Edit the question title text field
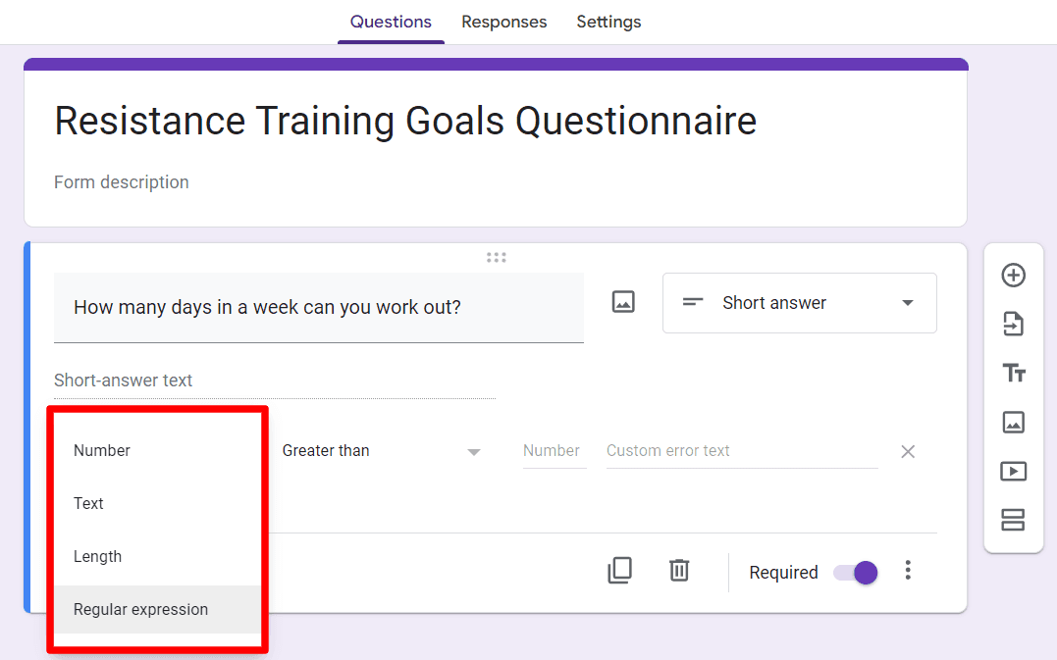The image size is (1057, 660). [x=319, y=308]
